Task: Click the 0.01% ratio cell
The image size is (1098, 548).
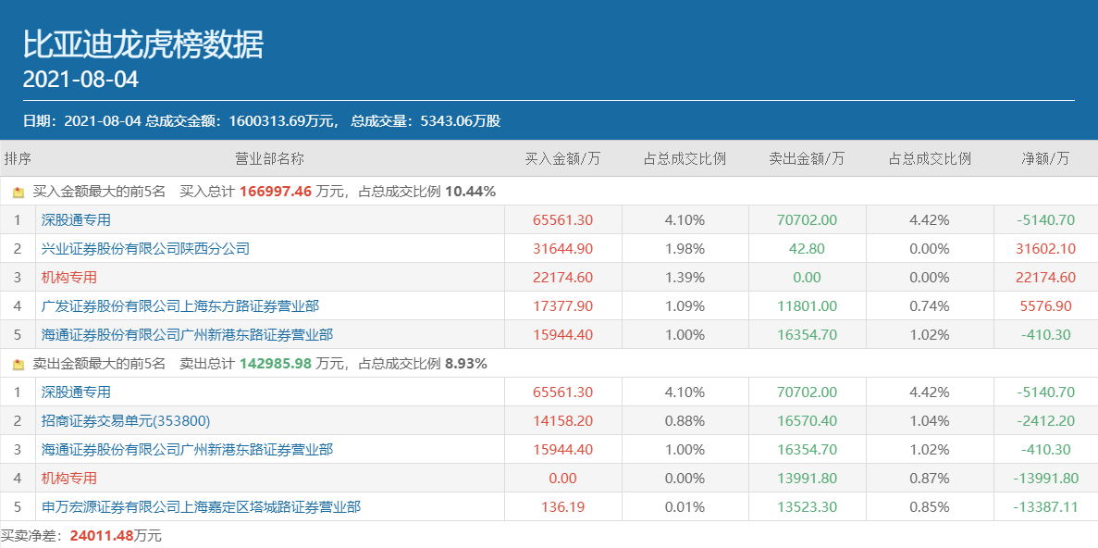Action: tap(685, 506)
